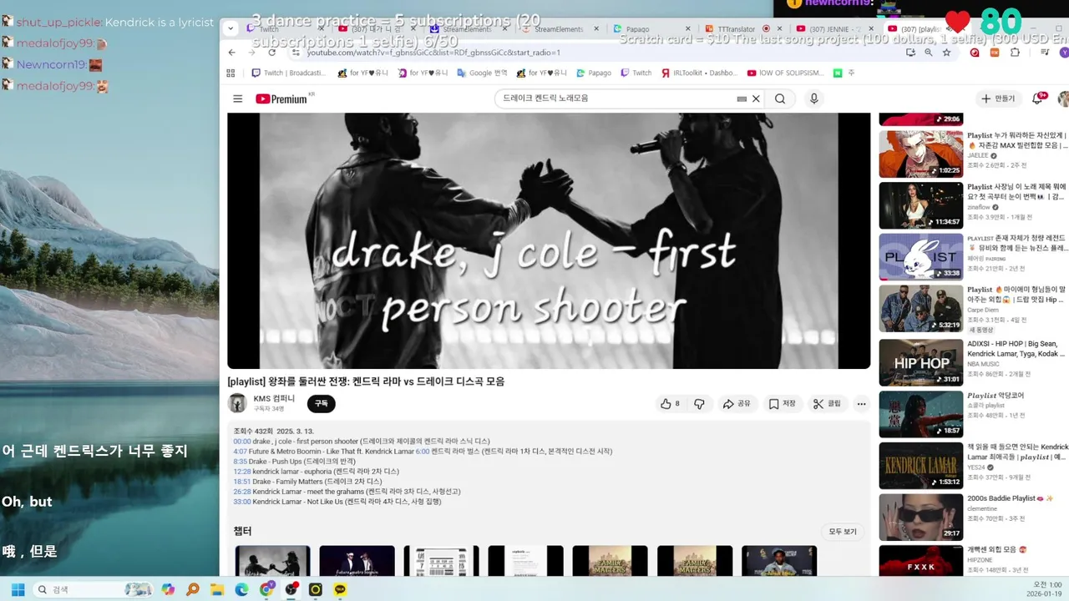Create a clip with 클립 scissors button
The height and width of the screenshot is (601, 1069).
pyautogui.click(x=828, y=404)
